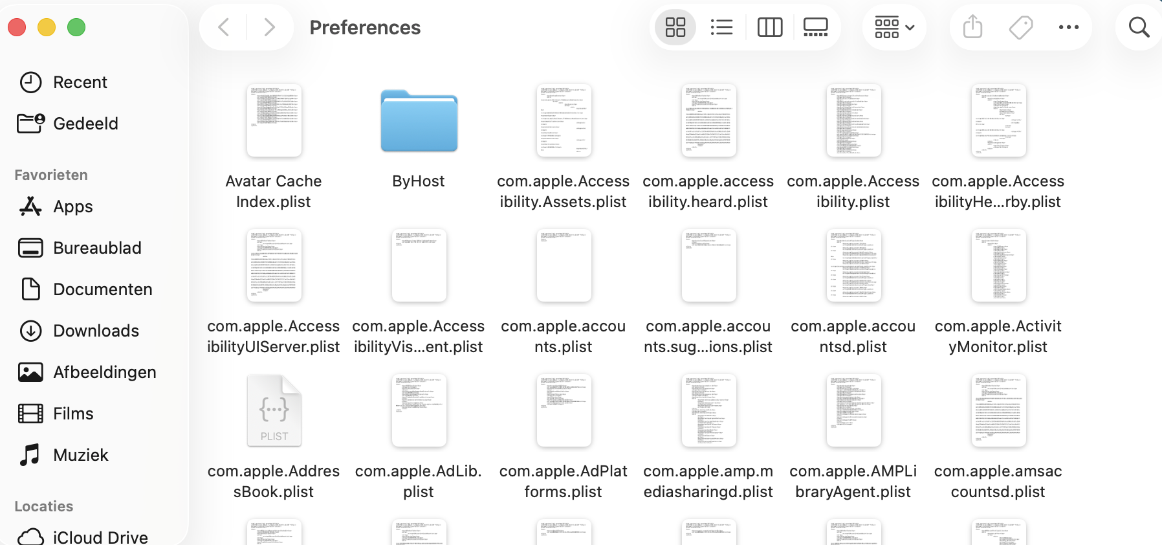Select com.apple.Accessibility.plist file
This screenshot has height=545, width=1162.
[x=853, y=120]
